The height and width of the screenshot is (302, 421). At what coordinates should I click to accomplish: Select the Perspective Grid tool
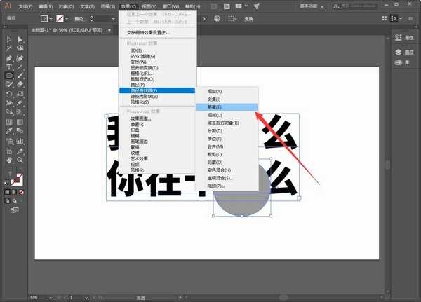(x=20, y=112)
